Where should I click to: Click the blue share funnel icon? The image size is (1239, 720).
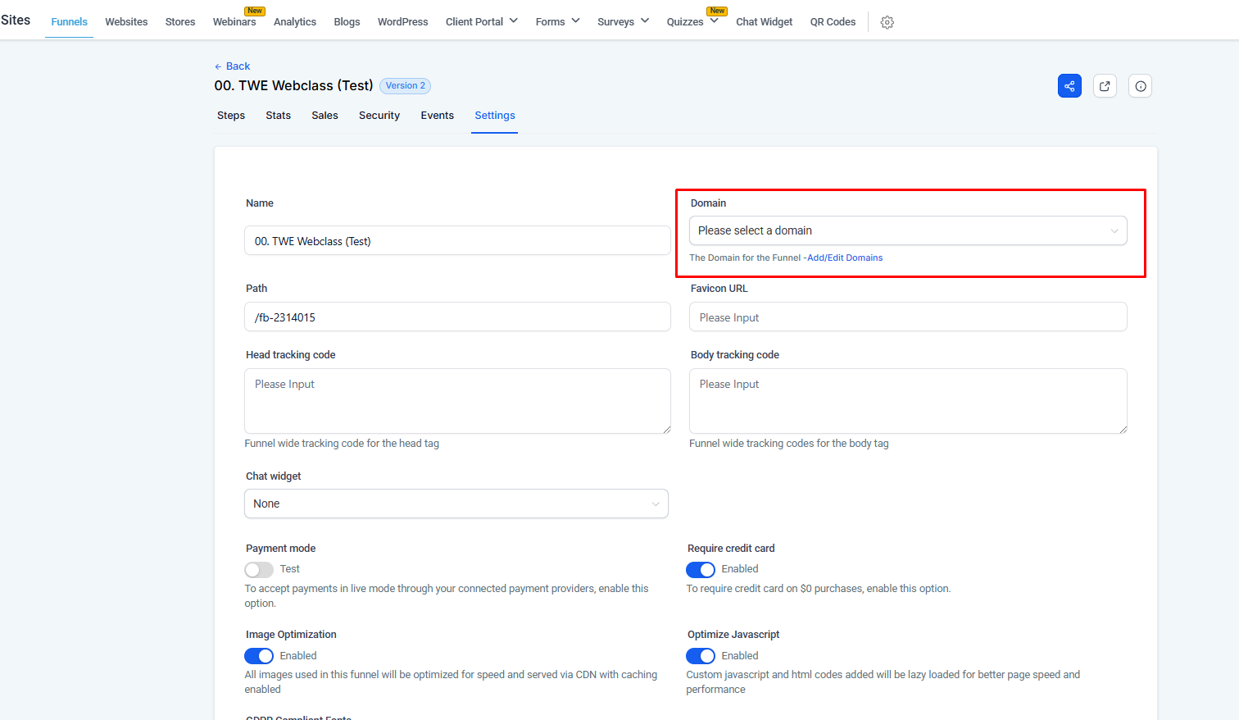(1069, 86)
